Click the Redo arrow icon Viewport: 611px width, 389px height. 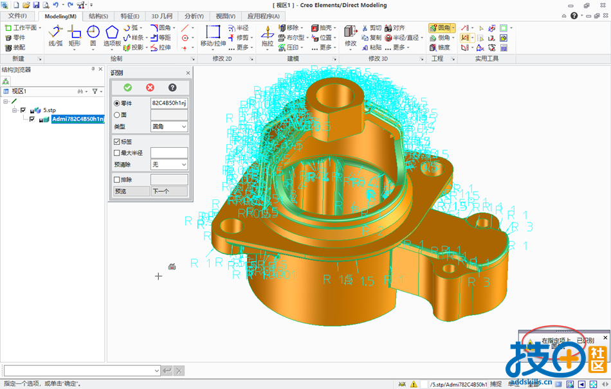[x=70, y=5]
